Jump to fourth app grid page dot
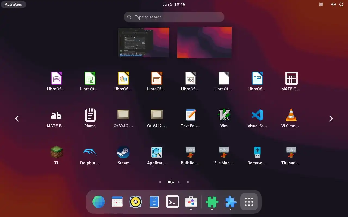The height and width of the screenshot is (217, 348). 188,182
